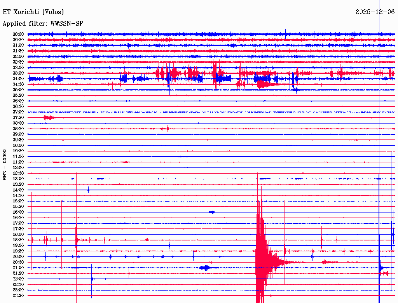The width and height of the screenshot is (398, 303).
Task: Select the 05:30 time label
Action: (x=18, y=96)
